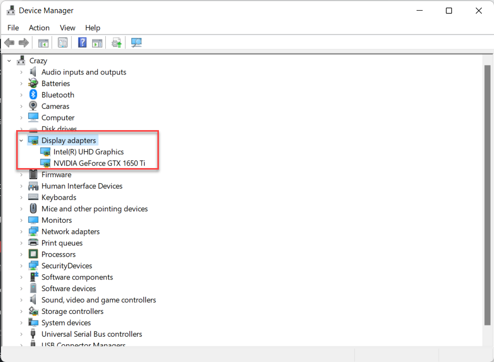Click the Cameras device icon
The width and height of the screenshot is (494, 362).
(x=33, y=106)
